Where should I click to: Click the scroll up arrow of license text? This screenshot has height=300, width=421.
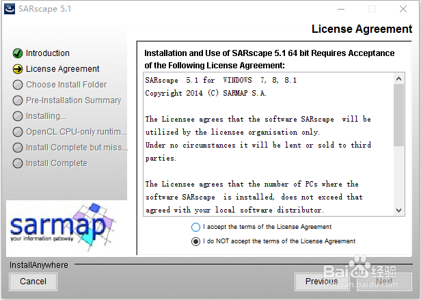click(x=398, y=79)
